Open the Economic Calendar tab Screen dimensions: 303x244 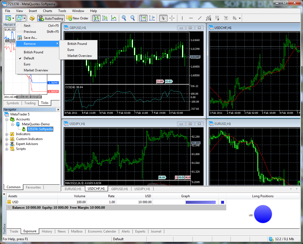click(x=102, y=231)
